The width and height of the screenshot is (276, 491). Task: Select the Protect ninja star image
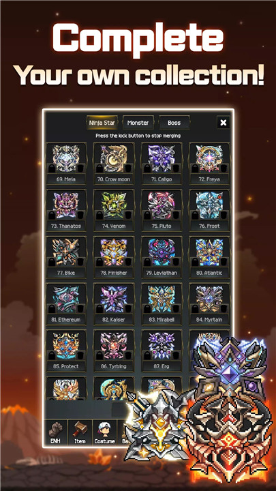point(66,346)
